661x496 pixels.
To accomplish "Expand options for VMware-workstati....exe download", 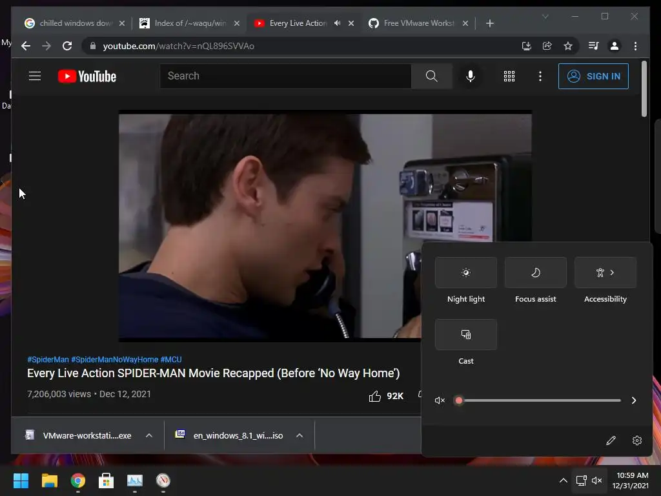I will tap(149, 435).
